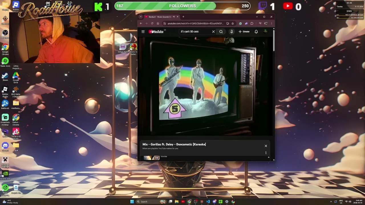
Task: Click the Create button on YouTube
Action: pos(244,32)
